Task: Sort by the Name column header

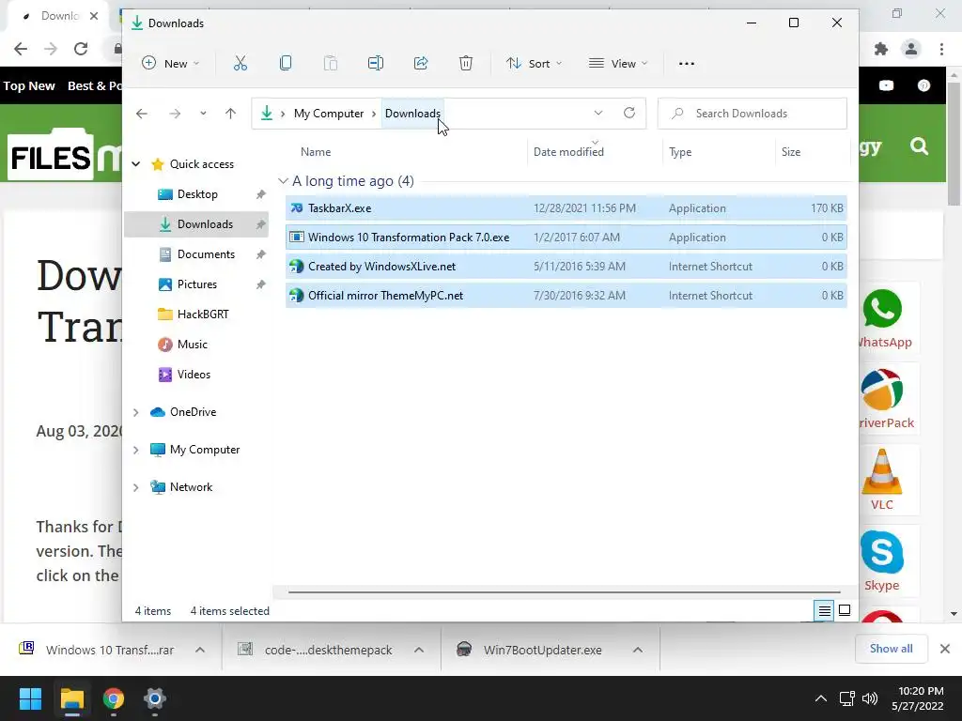Action: point(316,152)
